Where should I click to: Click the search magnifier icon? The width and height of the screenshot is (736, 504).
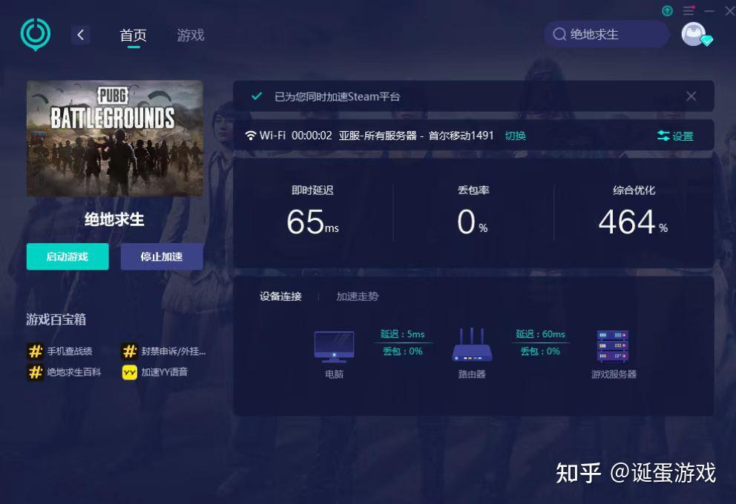559,34
